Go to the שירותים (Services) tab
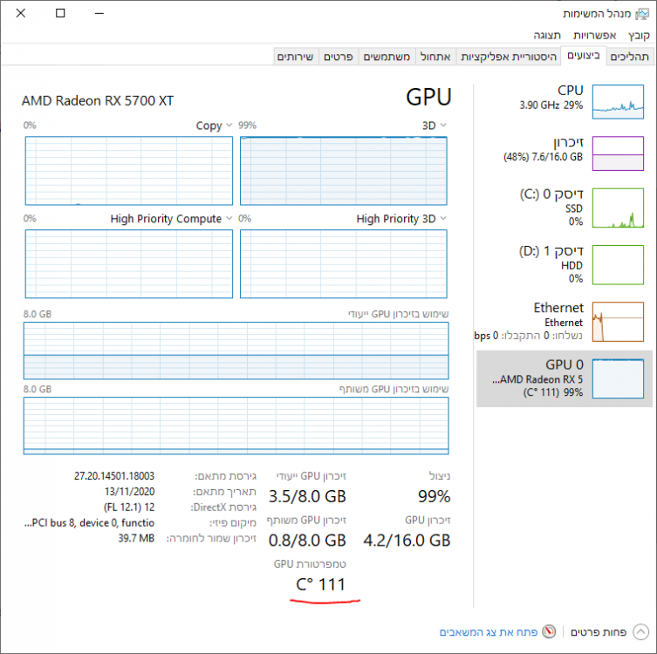 pos(296,56)
